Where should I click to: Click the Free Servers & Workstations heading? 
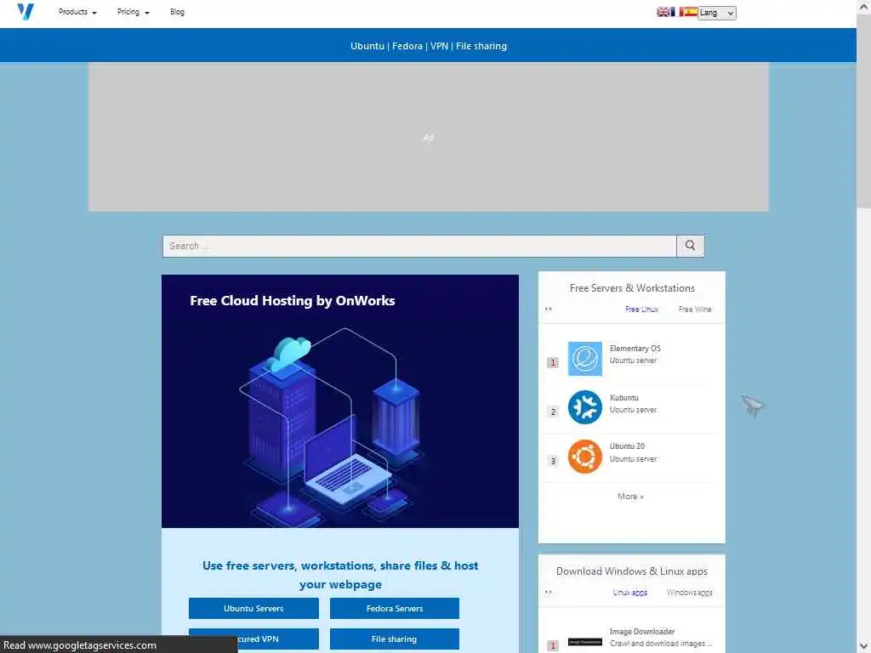[632, 288]
